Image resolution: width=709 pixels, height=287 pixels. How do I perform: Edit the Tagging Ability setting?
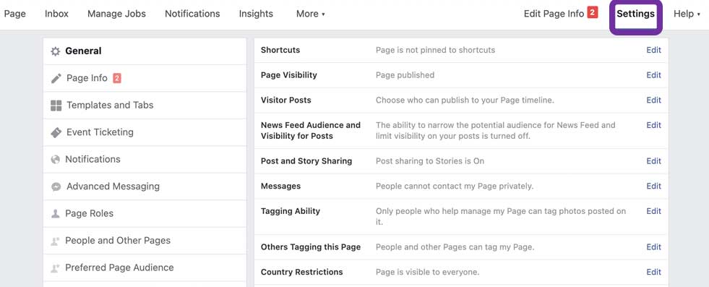point(654,210)
